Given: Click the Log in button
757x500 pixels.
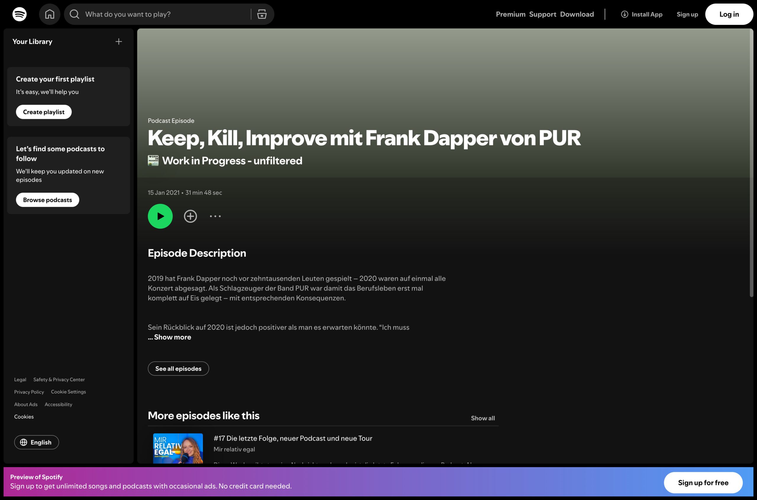Looking at the screenshot, I should click(729, 14).
